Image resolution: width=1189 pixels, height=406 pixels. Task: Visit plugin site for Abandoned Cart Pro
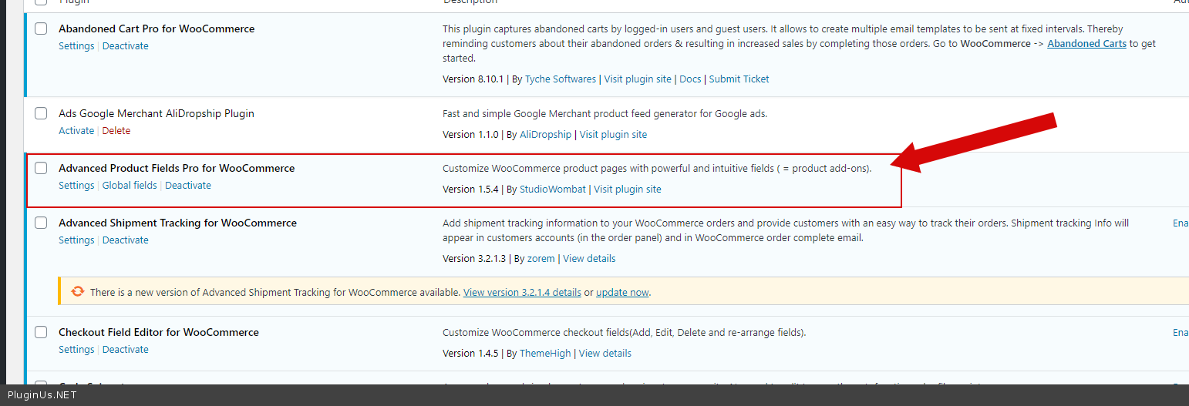point(638,79)
